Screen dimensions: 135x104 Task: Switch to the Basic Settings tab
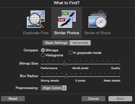tap(56, 43)
